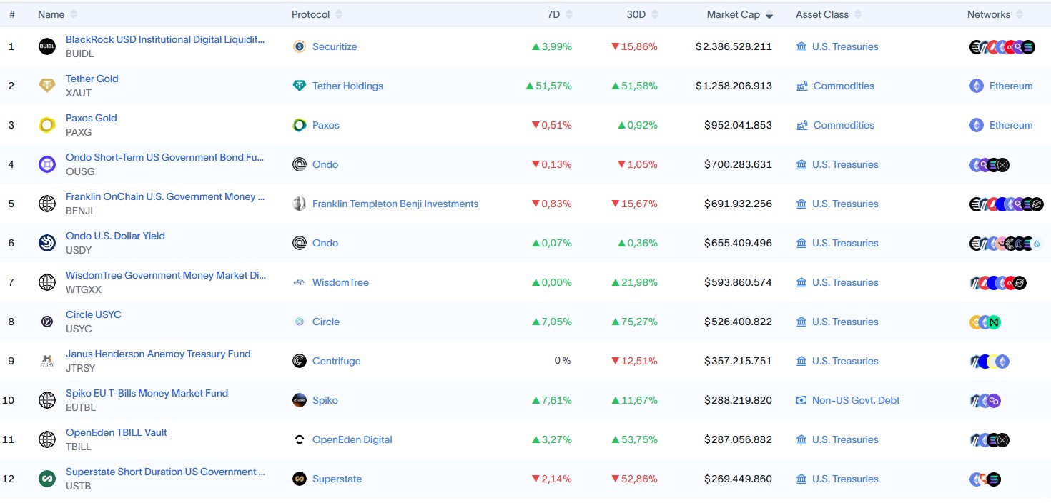Screen dimensions: 1051x503
Task: Open the Tether Gold asset link
Action: (x=92, y=79)
